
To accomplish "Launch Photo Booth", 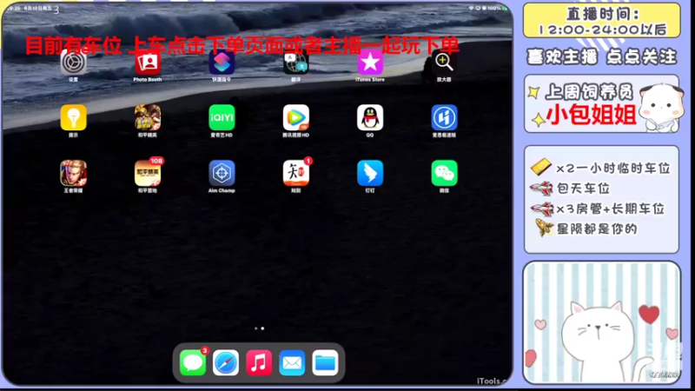I will [148, 62].
